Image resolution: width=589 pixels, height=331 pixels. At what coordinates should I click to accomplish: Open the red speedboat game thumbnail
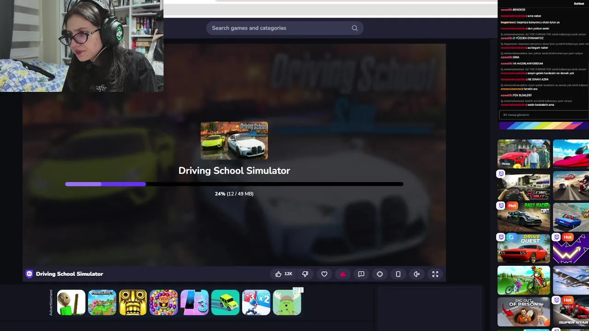[x=571, y=154]
